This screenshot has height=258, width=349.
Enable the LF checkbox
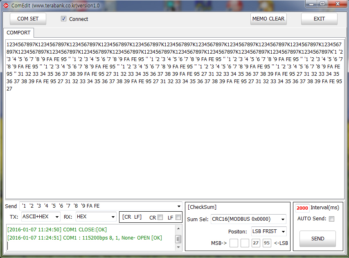(x=178, y=217)
